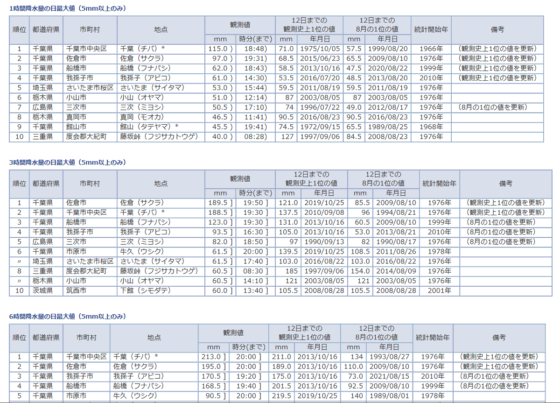Click the time cell '11:41)'
Screen dimensions: 560x403
pyautogui.click(x=257, y=117)
